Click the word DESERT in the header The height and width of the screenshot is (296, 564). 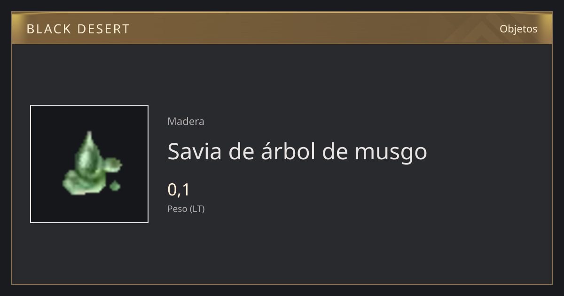pos(103,29)
